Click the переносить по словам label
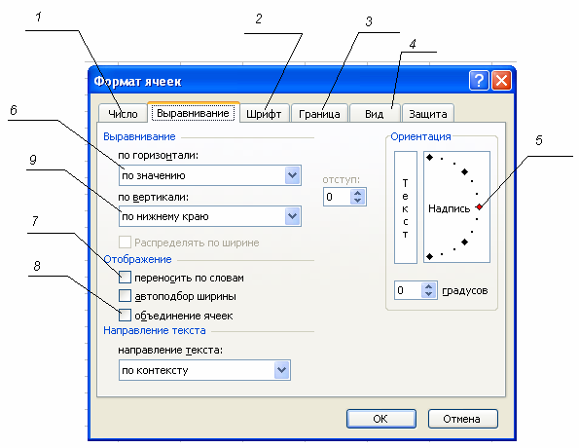This screenshot has width=579, height=448. pyautogui.click(x=189, y=278)
